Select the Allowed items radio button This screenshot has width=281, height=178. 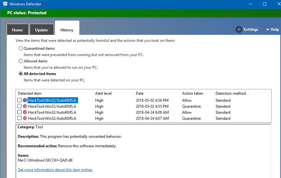click(21, 61)
